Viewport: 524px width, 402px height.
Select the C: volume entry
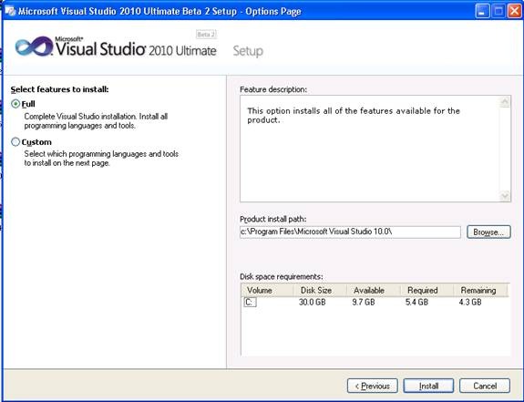250,302
